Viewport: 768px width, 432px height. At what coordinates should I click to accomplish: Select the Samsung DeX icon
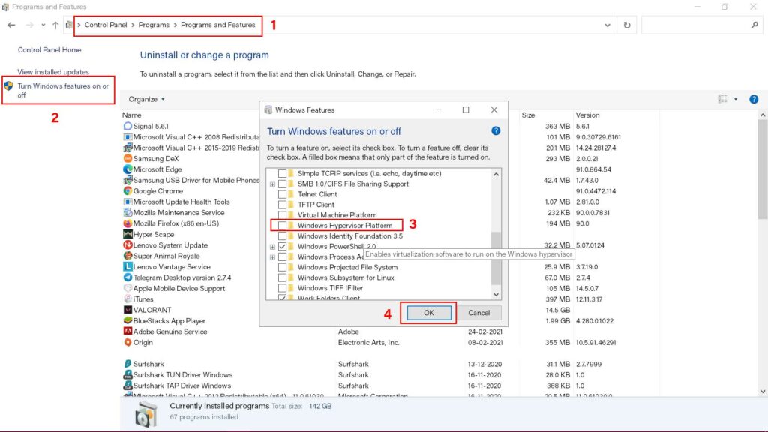pyautogui.click(x=127, y=159)
